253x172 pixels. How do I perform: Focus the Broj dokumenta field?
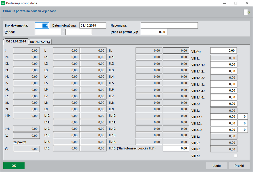pyautogui.click(x=42, y=25)
